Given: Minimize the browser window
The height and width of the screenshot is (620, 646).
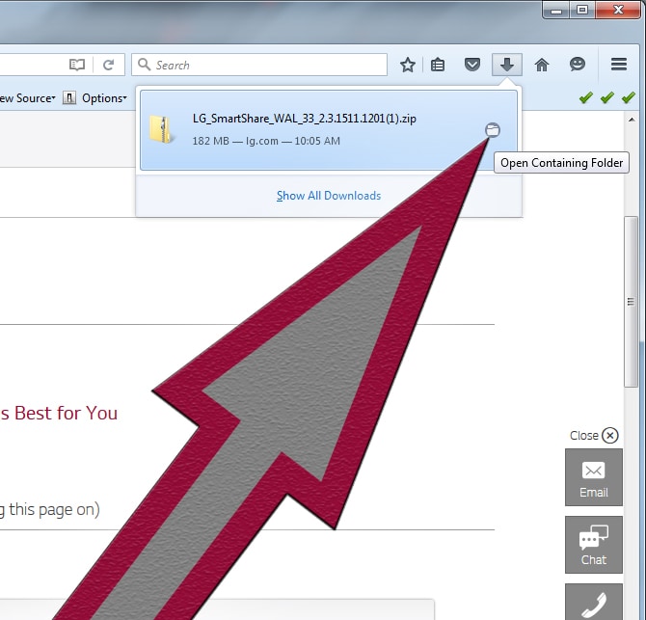Looking at the screenshot, I should pos(556,11).
